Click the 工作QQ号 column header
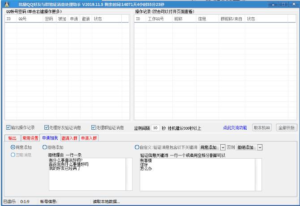Screen dimensions: 300x206 (x=159, y=19)
